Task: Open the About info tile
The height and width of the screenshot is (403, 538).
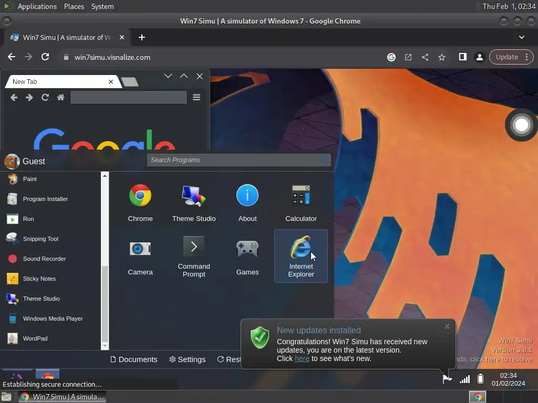Action: [247, 203]
